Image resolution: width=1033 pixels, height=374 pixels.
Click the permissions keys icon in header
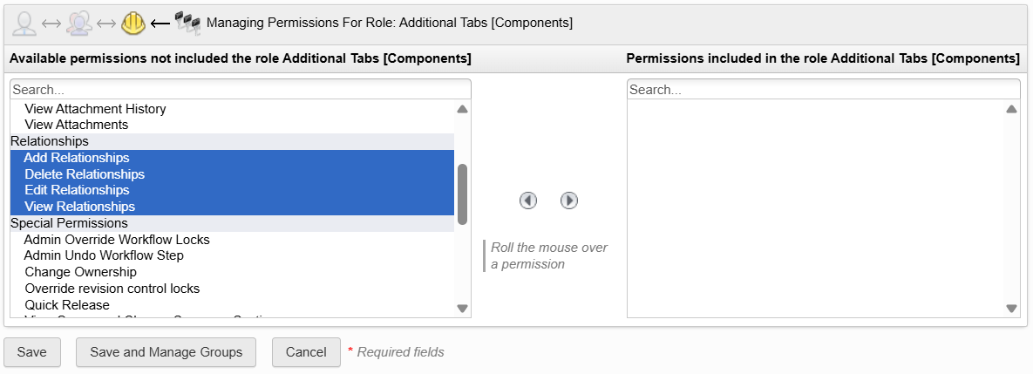187,23
